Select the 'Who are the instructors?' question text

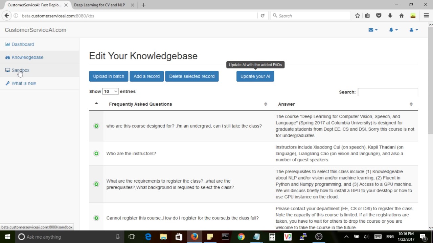pyautogui.click(x=131, y=154)
